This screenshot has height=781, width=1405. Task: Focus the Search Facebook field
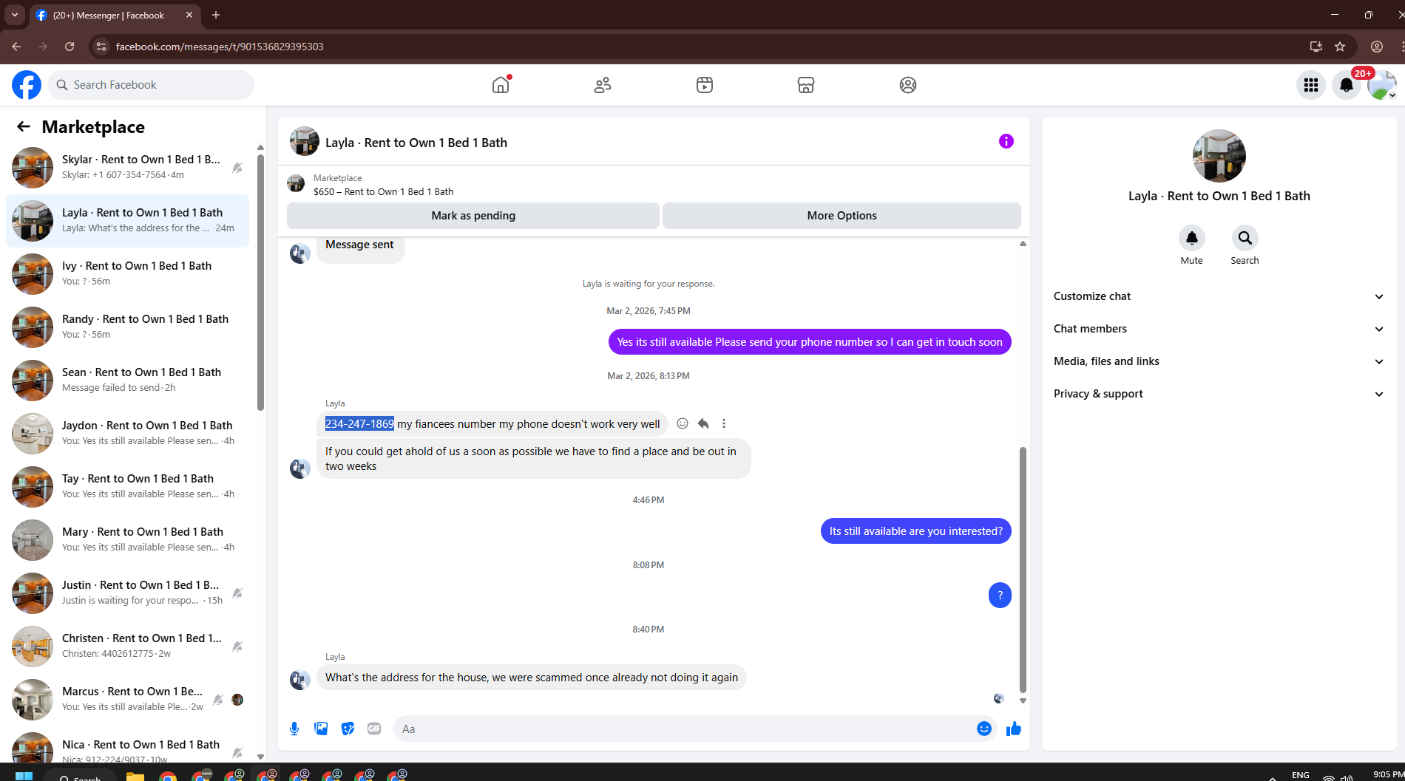151,85
